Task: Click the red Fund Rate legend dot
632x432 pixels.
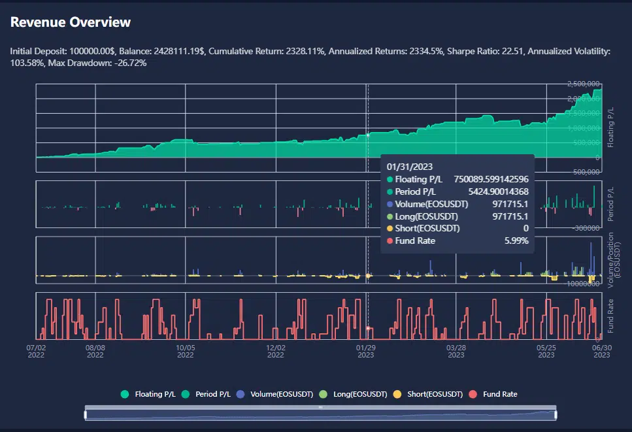Action: coord(474,394)
